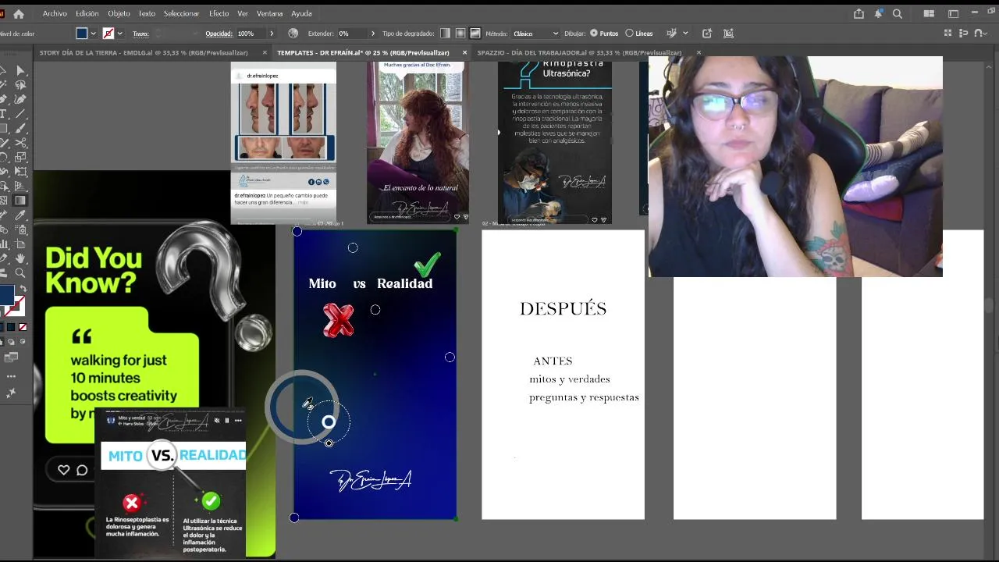Open the control bar align grid icon
Viewport: 999px width, 562px height.
coord(948,34)
